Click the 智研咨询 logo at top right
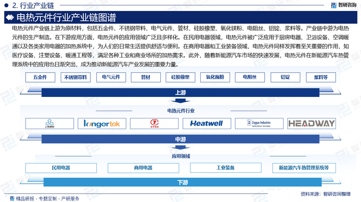Screen dimensions: 361x202 (x=344, y=5)
